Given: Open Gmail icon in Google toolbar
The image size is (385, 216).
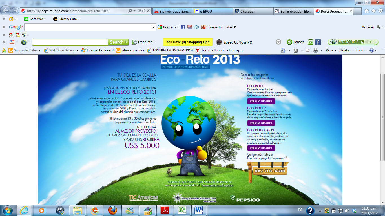Looking at the screenshot, I should (190, 27).
